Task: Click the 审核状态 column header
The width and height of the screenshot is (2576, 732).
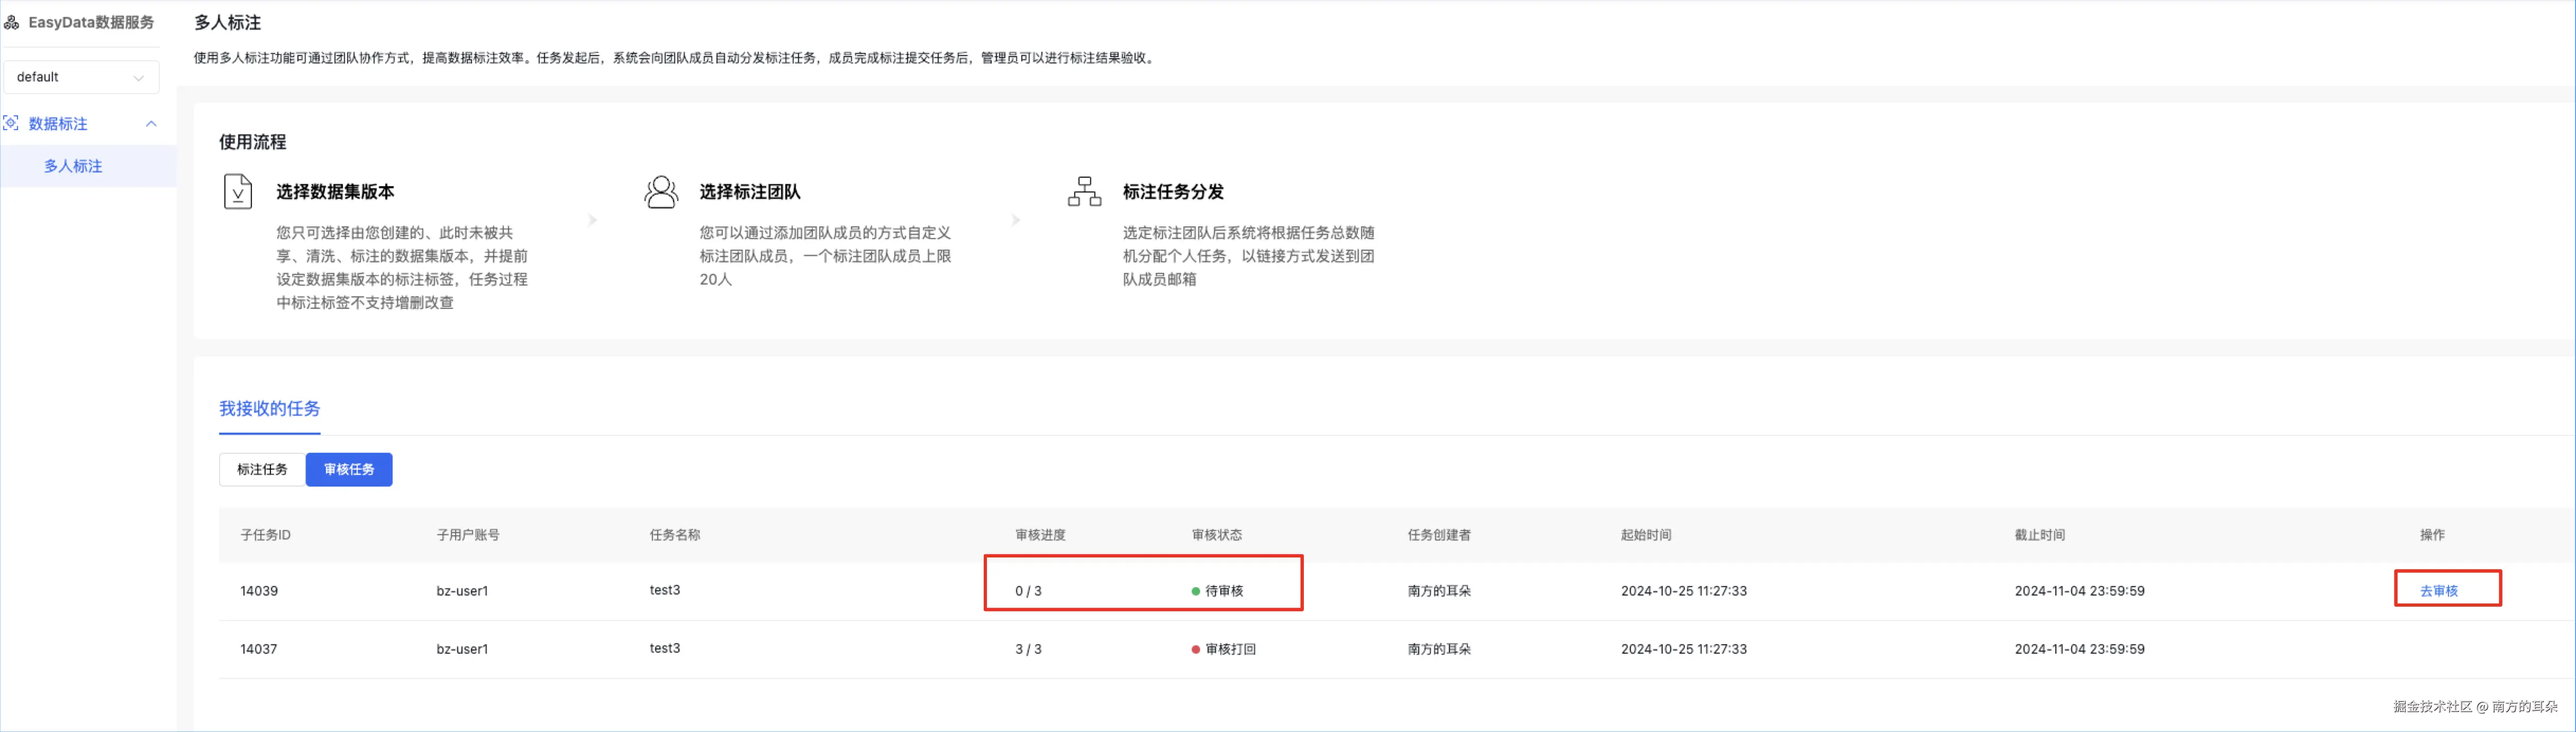Action: click(1216, 535)
